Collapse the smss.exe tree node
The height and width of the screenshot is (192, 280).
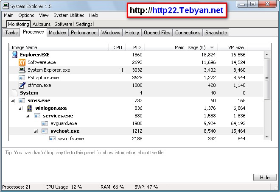tap(12, 101)
